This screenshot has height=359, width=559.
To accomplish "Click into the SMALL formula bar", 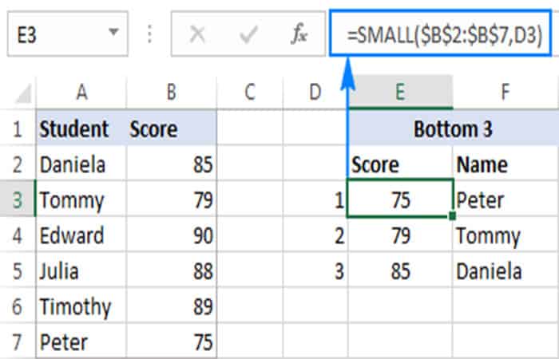I will point(440,34).
